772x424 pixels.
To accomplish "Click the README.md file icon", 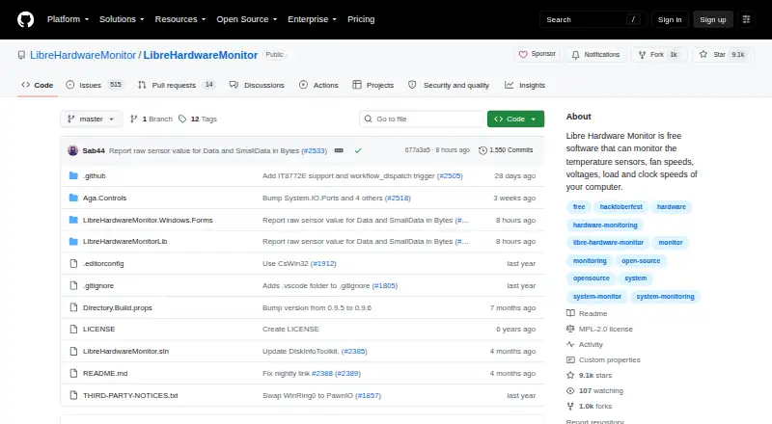I will pos(73,373).
